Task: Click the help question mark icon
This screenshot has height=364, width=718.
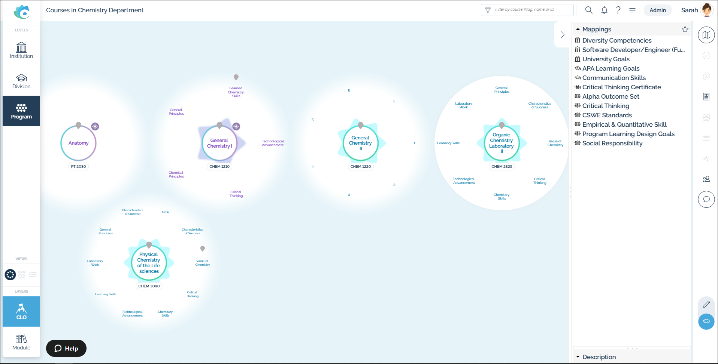Action: coord(618,10)
